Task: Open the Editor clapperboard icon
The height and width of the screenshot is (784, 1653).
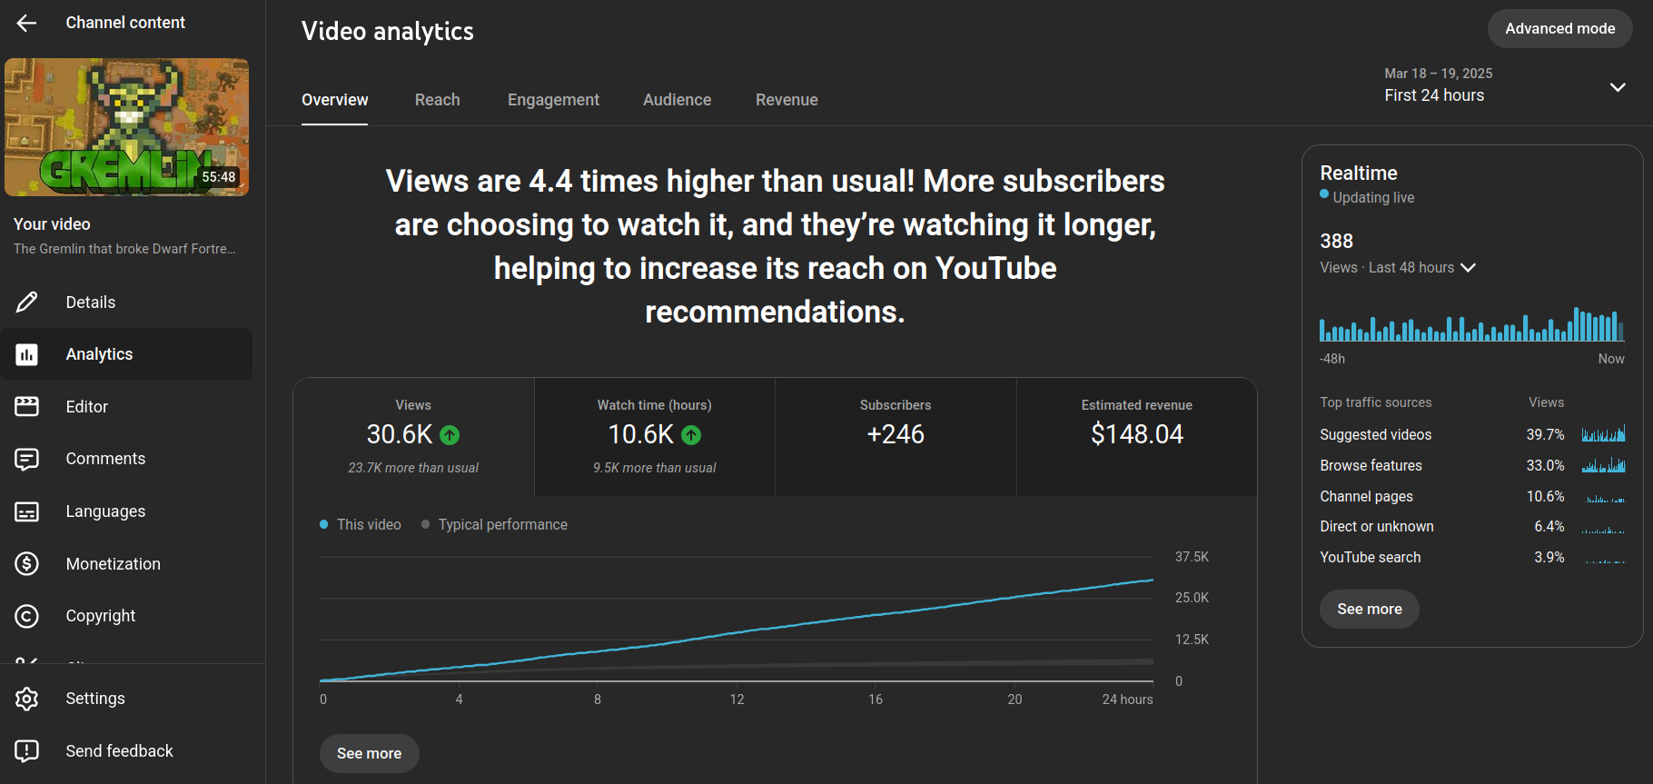Action: (27, 407)
